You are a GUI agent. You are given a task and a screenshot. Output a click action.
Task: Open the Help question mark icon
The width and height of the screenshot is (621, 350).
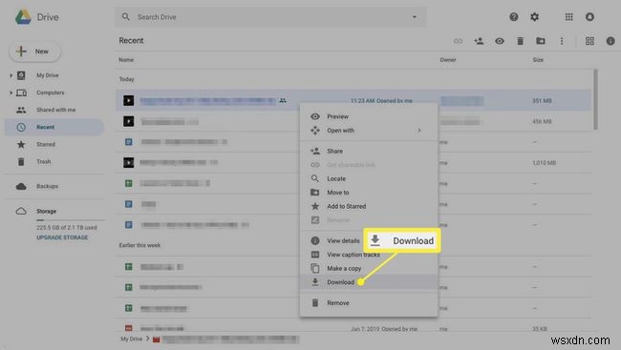514,17
